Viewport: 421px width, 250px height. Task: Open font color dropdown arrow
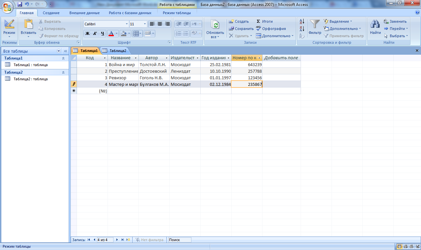(x=117, y=34)
